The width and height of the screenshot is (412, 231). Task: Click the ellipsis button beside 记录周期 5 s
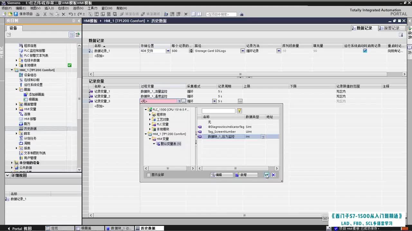[240, 101]
